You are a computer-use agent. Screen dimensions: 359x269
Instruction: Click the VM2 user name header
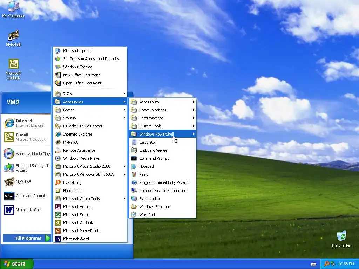(13, 102)
